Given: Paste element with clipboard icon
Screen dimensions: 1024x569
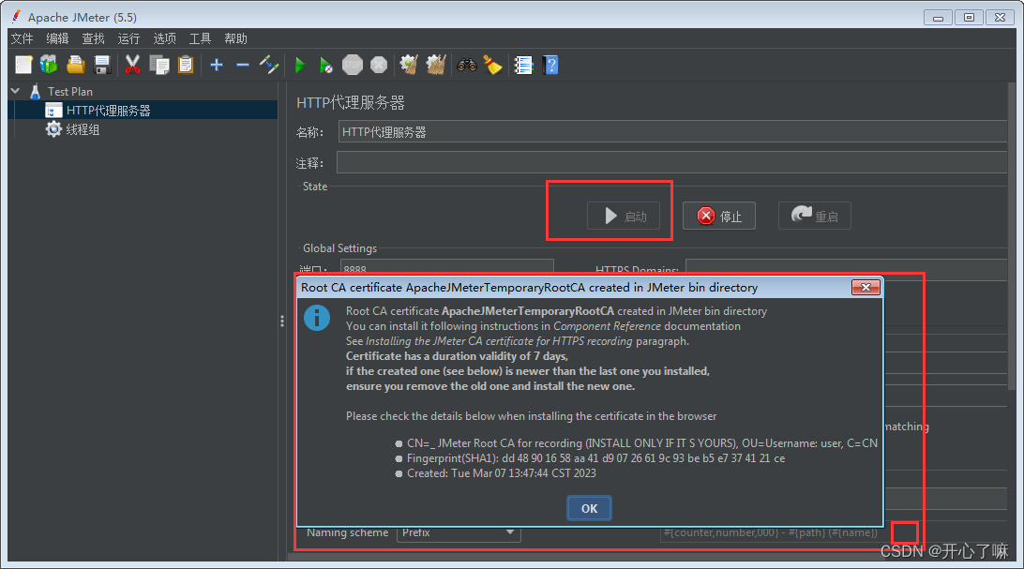Looking at the screenshot, I should click(x=186, y=65).
